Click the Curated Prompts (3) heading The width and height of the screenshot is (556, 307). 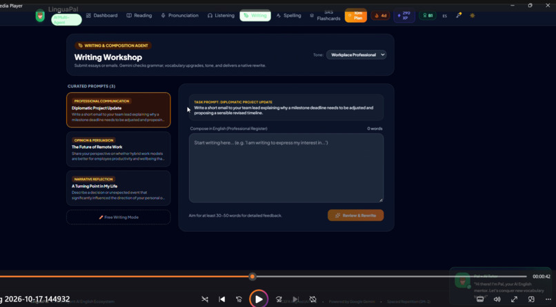tap(92, 86)
